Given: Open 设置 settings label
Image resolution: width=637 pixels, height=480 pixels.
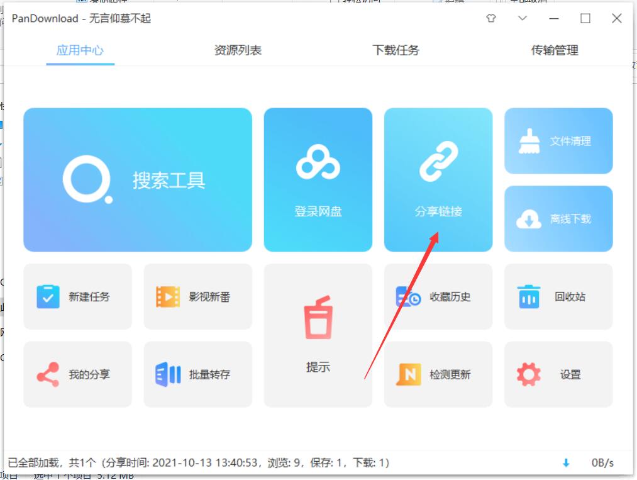Looking at the screenshot, I should point(570,374).
